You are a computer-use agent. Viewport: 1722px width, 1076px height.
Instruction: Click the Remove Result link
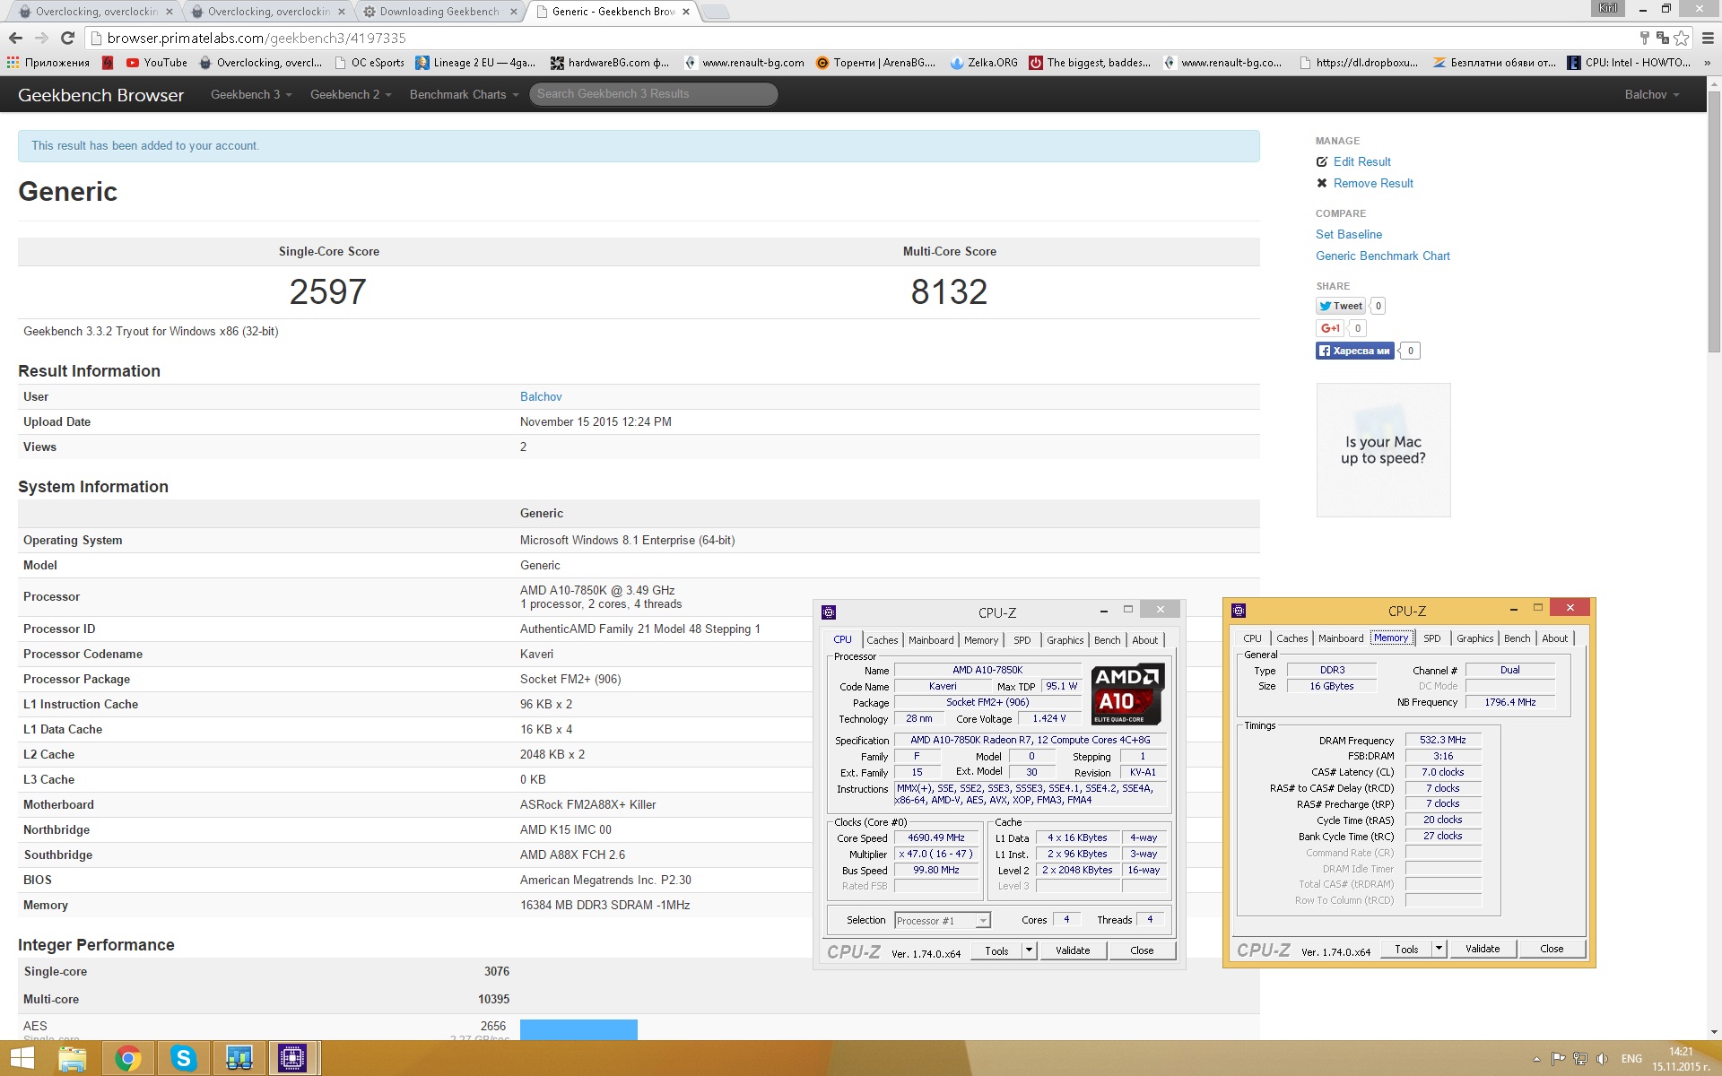(1373, 183)
